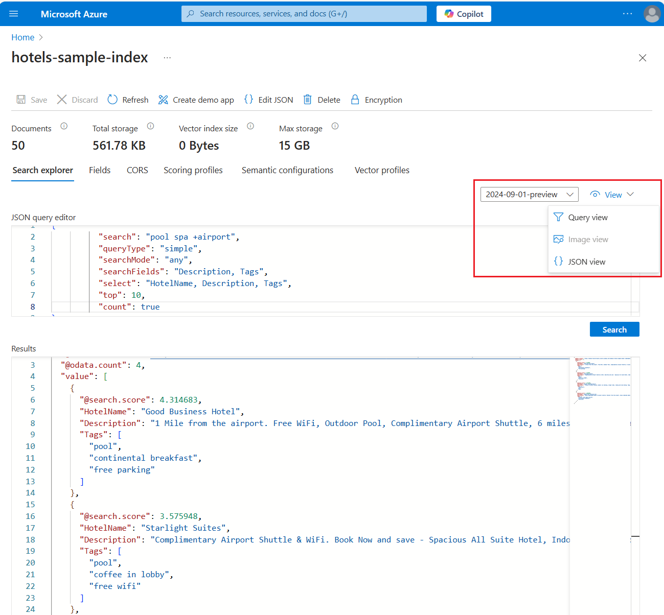Switch to the Fields tab

click(99, 170)
